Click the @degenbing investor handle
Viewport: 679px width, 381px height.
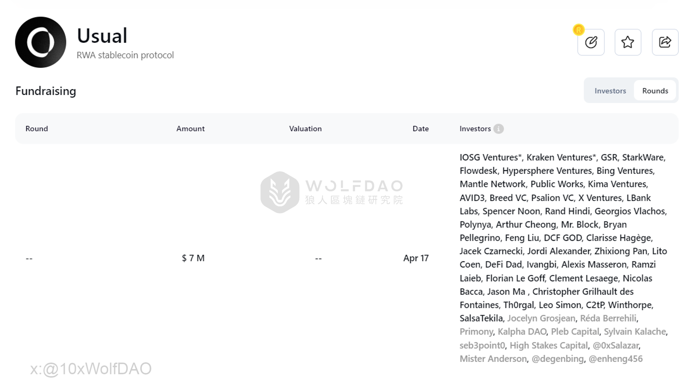coord(557,359)
